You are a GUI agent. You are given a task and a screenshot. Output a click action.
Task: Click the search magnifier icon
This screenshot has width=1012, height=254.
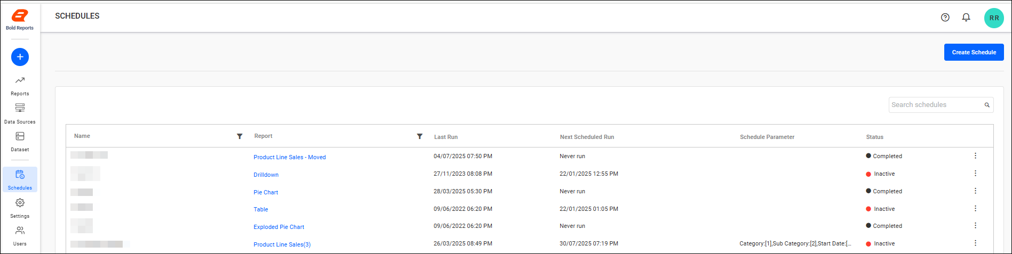click(x=987, y=105)
